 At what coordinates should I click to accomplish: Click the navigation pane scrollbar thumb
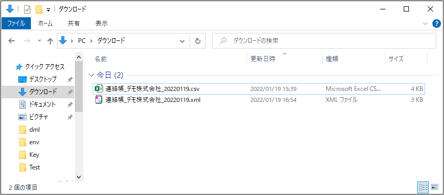click(x=79, y=86)
